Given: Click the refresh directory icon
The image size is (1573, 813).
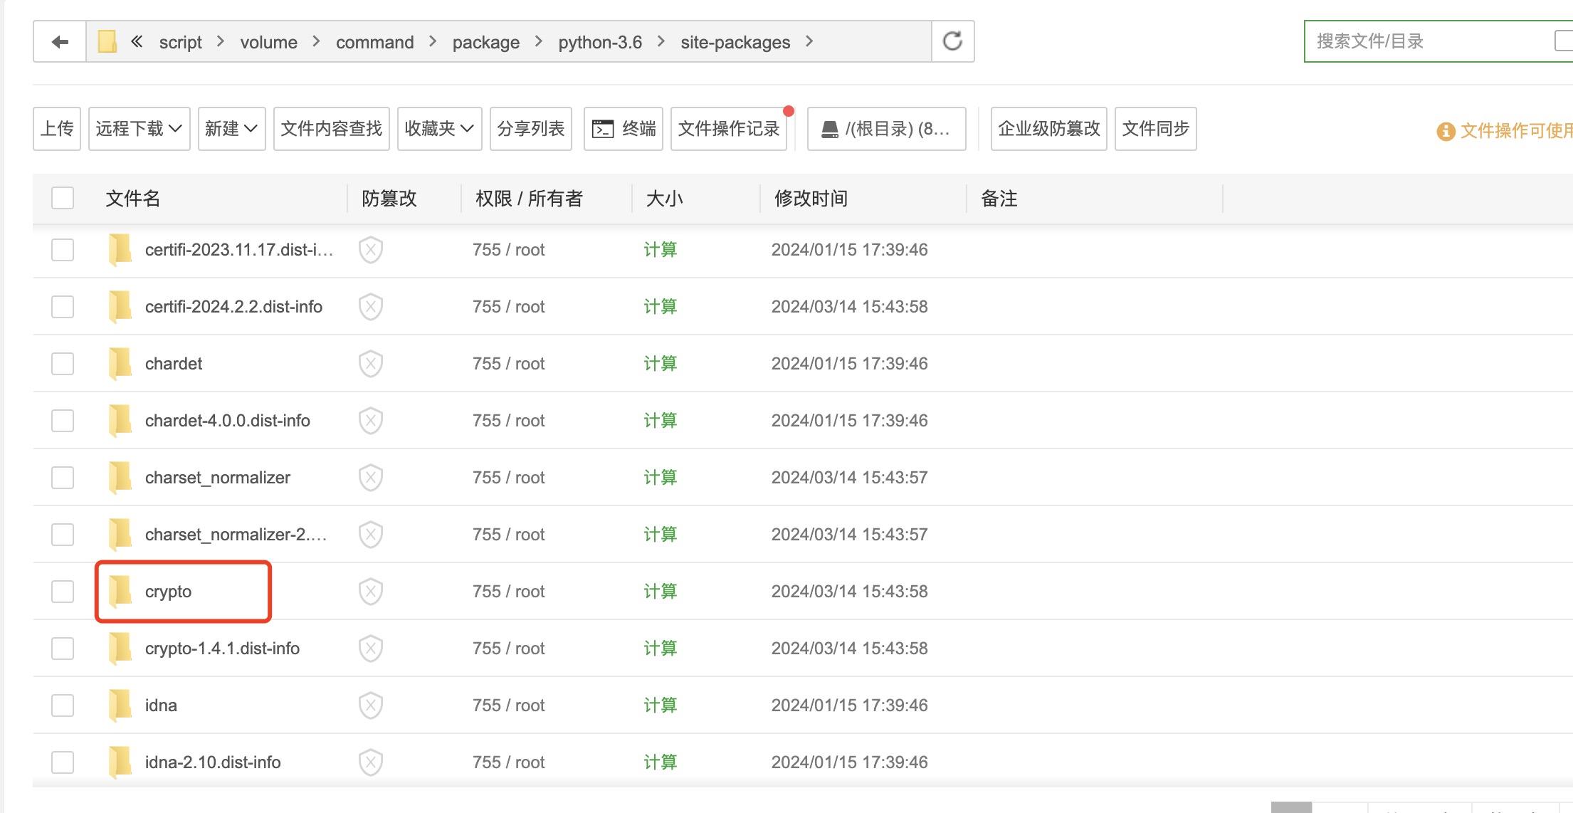Looking at the screenshot, I should [952, 41].
